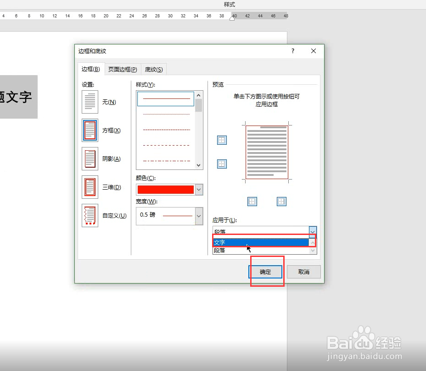Select the 无(N) border setting icon

pyautogui.click(x=90, y=102)
